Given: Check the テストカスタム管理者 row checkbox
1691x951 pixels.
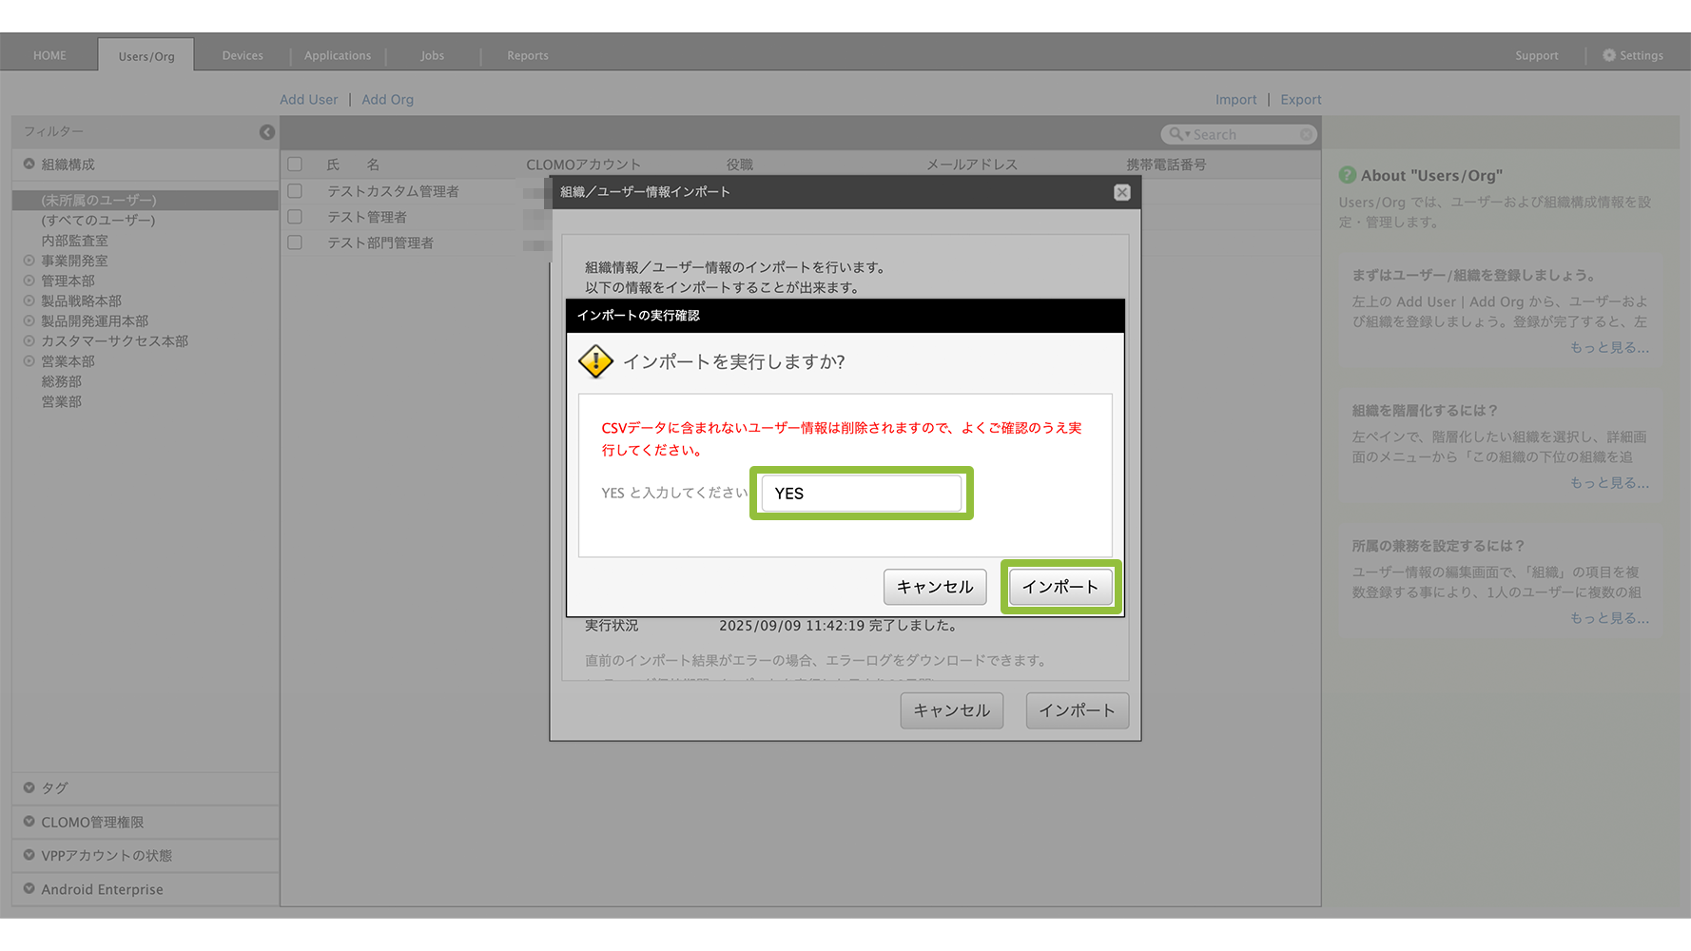Looking at the screenshot, I should click(x=295, y=191).
